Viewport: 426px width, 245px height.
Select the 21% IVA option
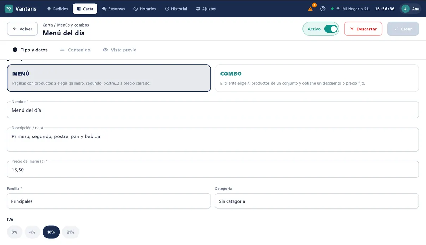pos(71,232)
